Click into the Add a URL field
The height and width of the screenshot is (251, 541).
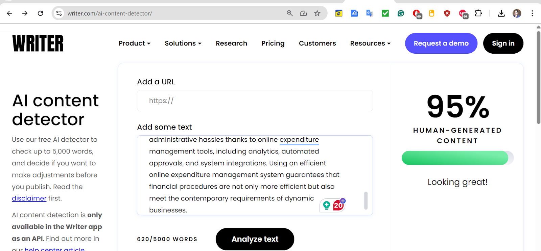tap(255, 101)
